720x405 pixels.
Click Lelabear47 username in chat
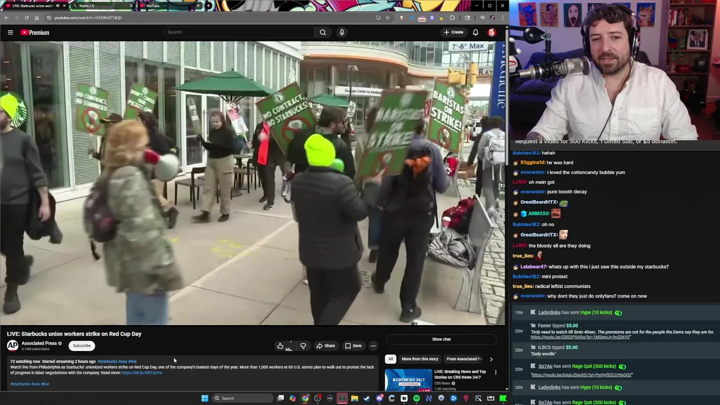[534, 267]
